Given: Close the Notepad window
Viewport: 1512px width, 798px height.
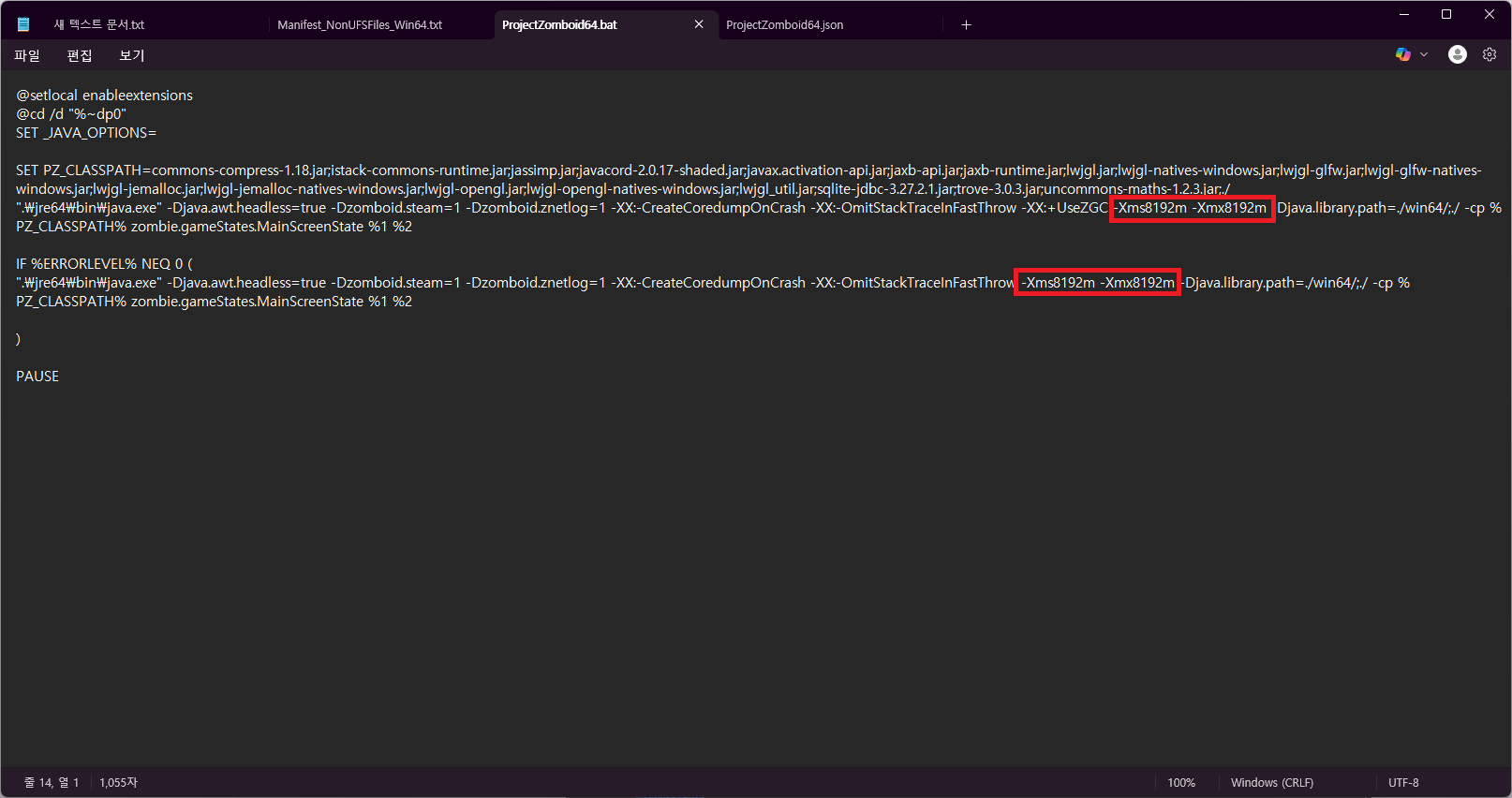Looking at the screenshot, I should (x=1490, y=14).
